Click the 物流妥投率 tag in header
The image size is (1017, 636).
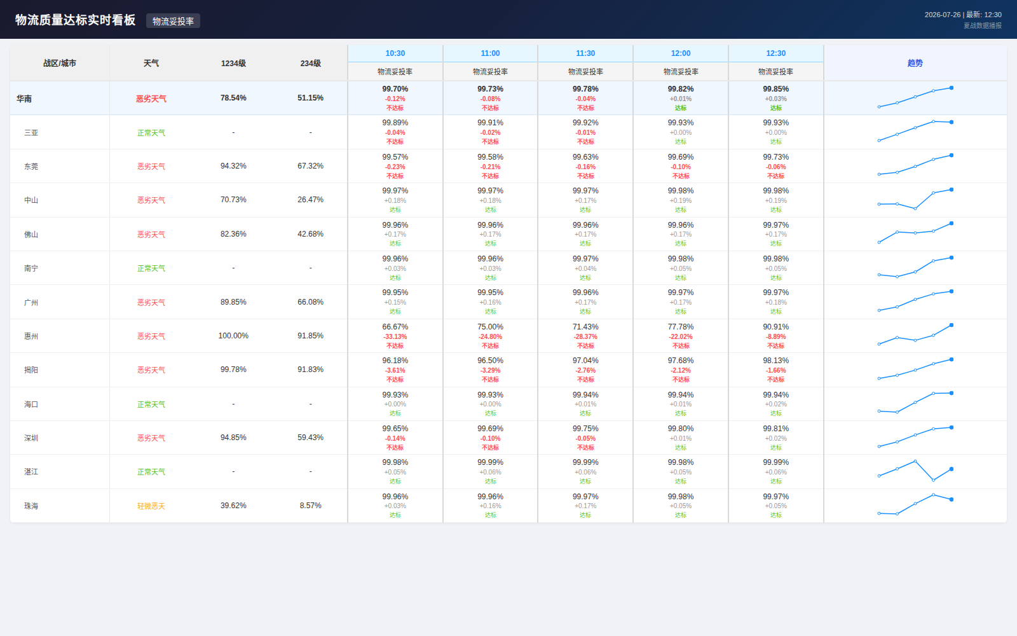(173, 21)
